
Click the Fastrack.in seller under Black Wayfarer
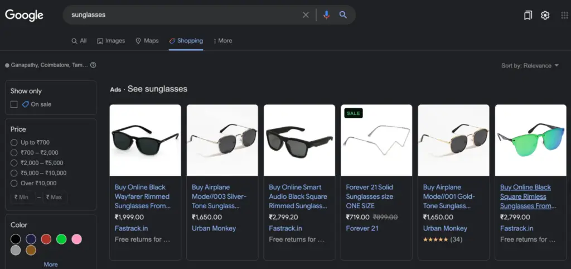131,229
